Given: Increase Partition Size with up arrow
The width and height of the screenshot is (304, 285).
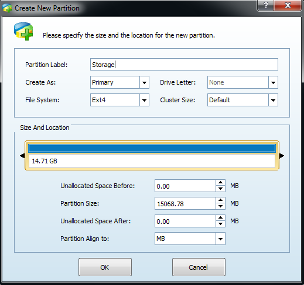Looking at the screenshot, I should pyautogui.click(x=220, y=200).
